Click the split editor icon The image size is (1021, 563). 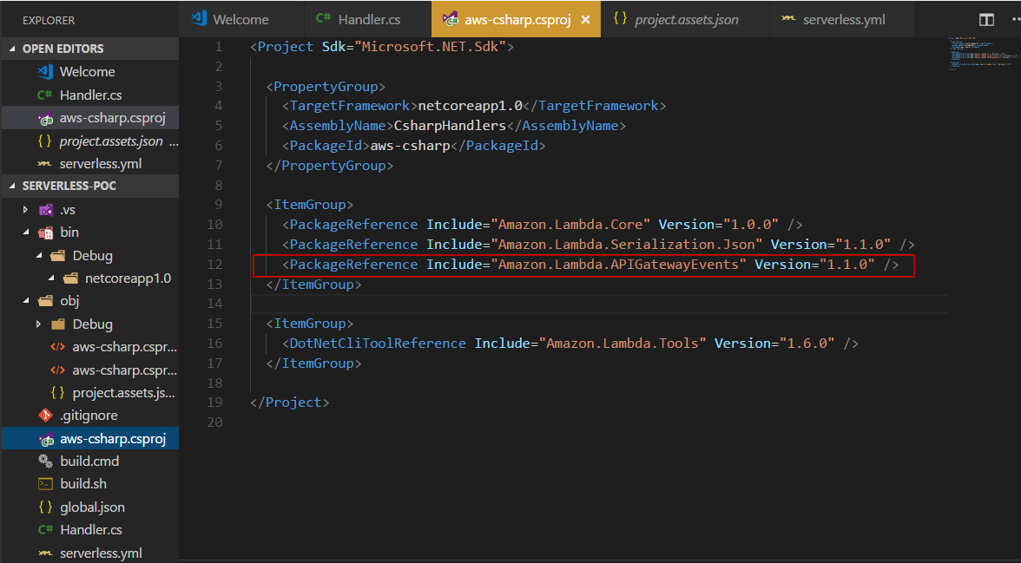click(986, 19)
